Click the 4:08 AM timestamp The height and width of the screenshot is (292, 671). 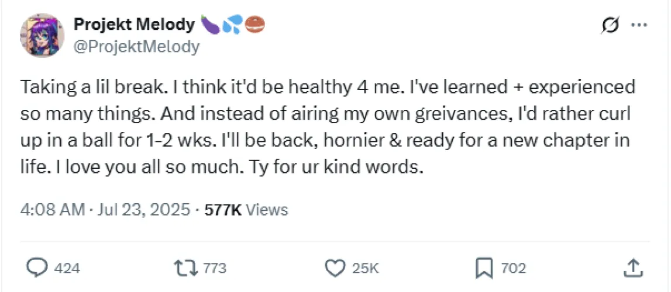pyautogui.click(x=53, y=210)
